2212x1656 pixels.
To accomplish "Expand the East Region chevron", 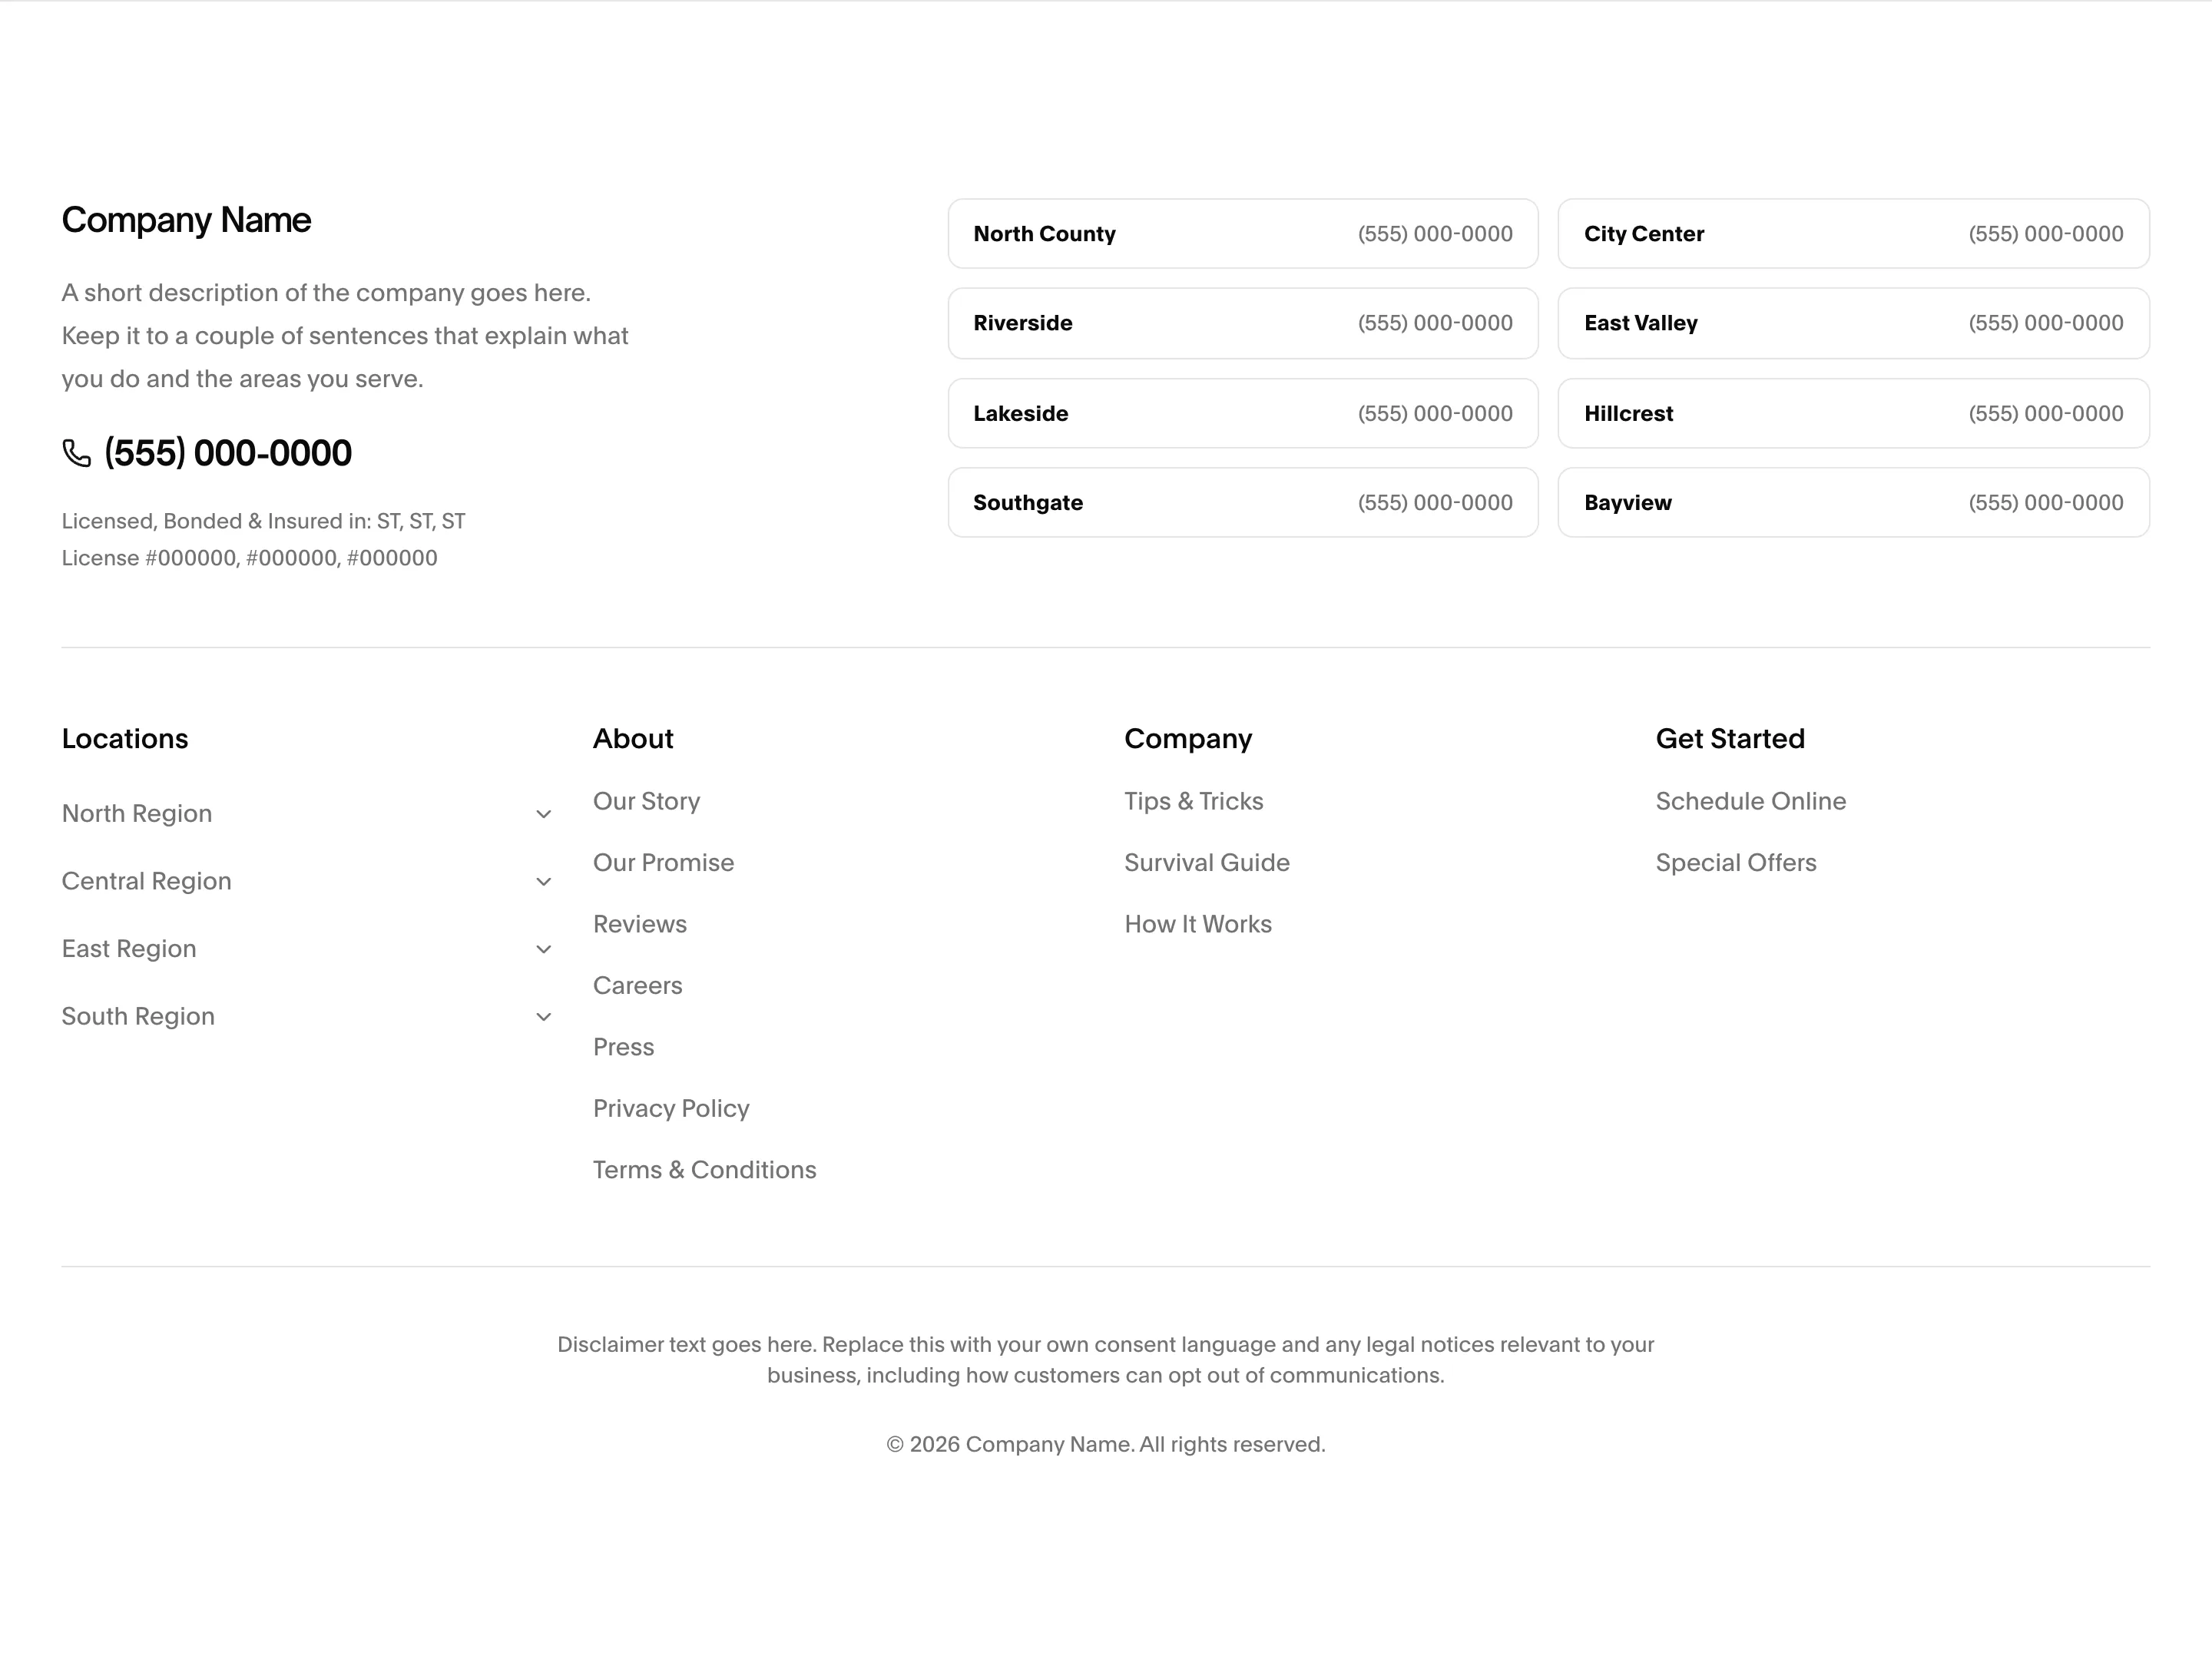I will pos(544,949).
